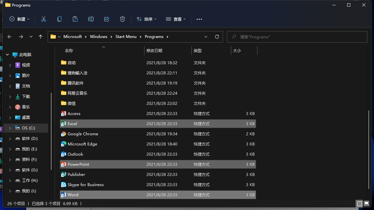Click the Copy icon in toolbar

[x=59, y=19]
